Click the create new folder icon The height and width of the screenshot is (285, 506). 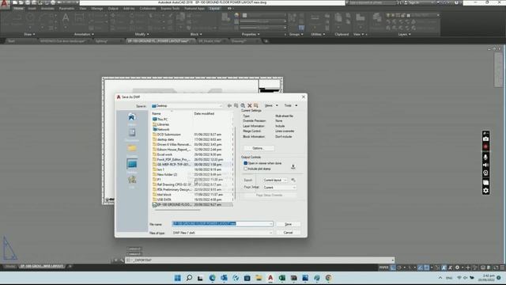[256, 105]
